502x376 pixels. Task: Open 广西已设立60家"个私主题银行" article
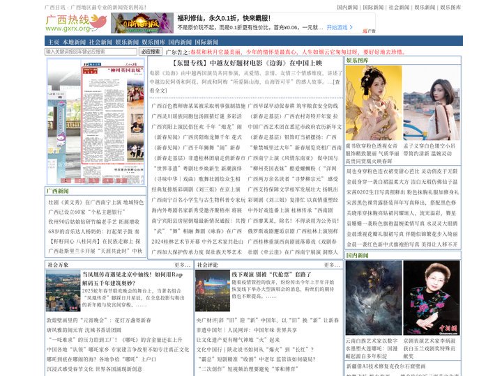(86, 212)
